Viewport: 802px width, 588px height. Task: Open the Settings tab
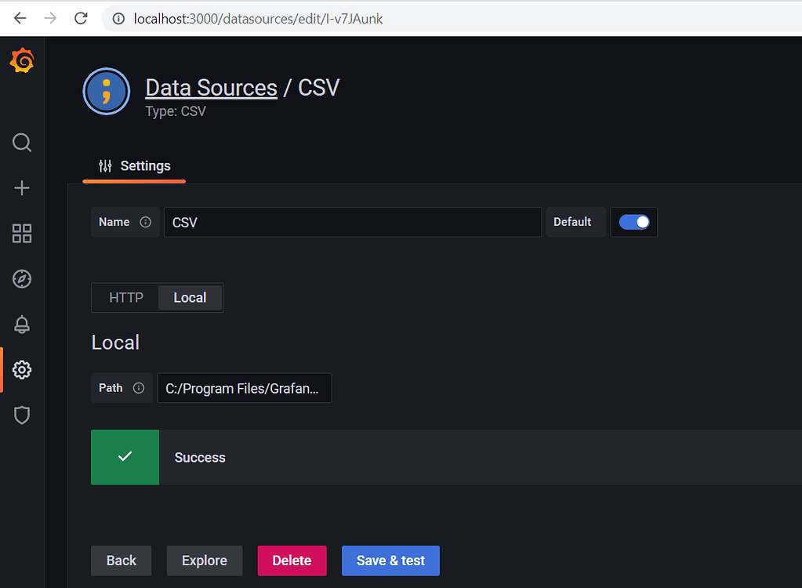[x=133, y=165]
